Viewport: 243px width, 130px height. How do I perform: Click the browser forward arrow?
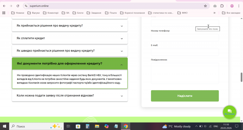click(11, 6)
